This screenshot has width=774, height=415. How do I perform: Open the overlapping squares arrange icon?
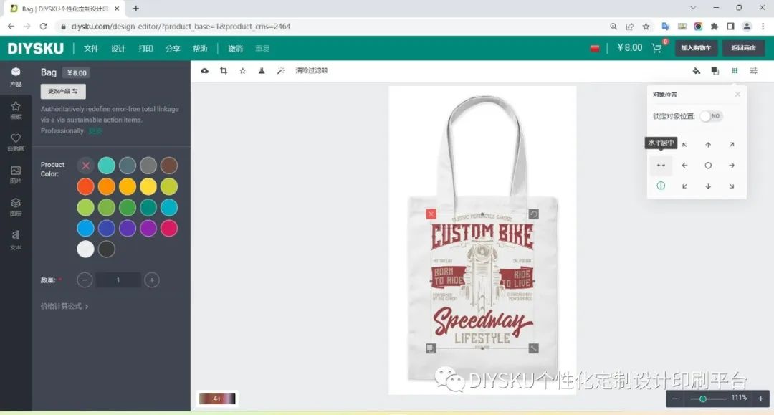715,70
